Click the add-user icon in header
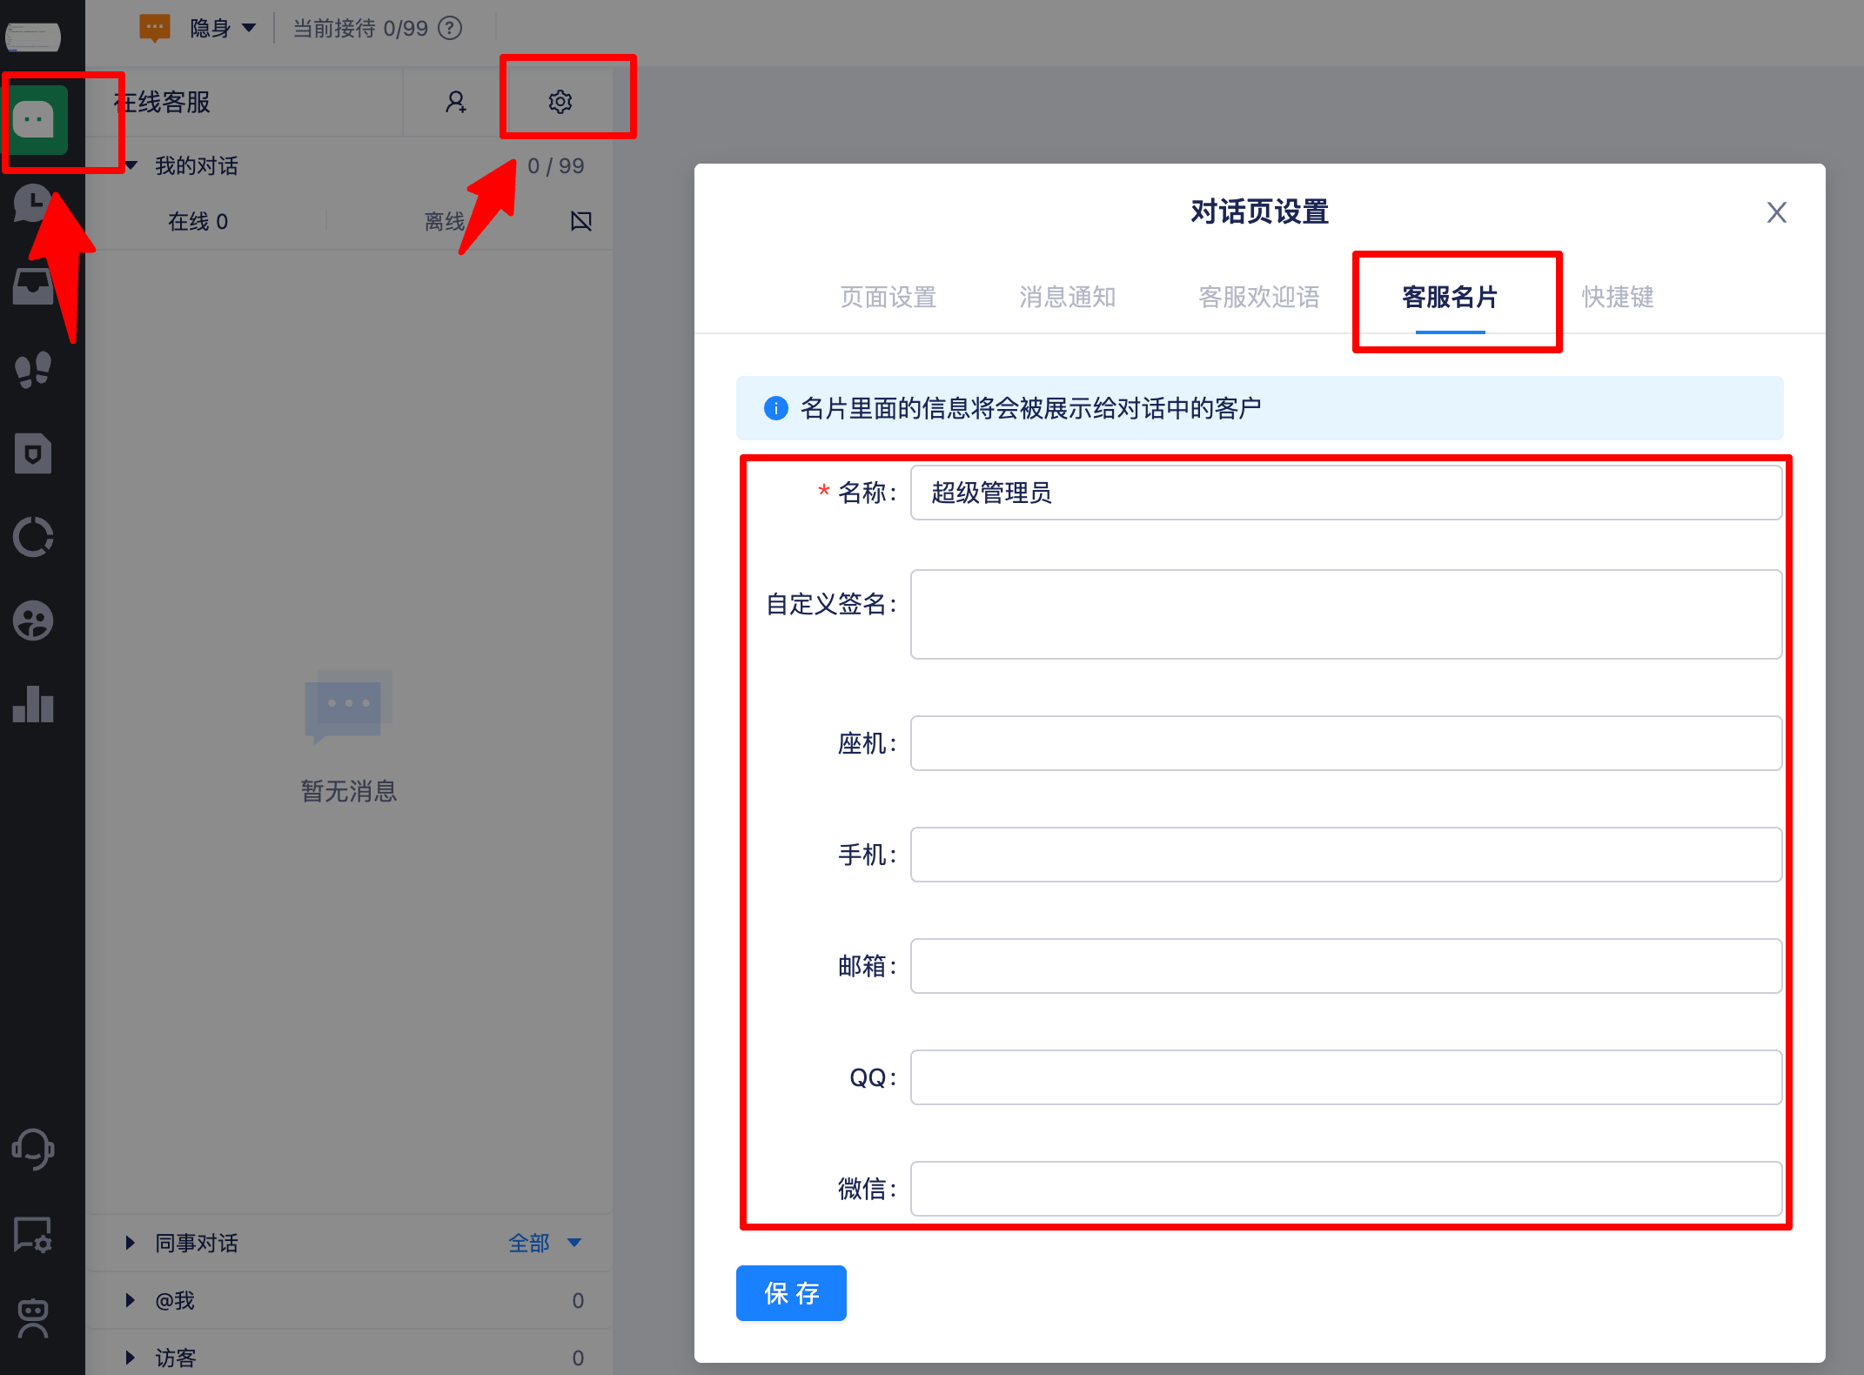 [456, 102]
